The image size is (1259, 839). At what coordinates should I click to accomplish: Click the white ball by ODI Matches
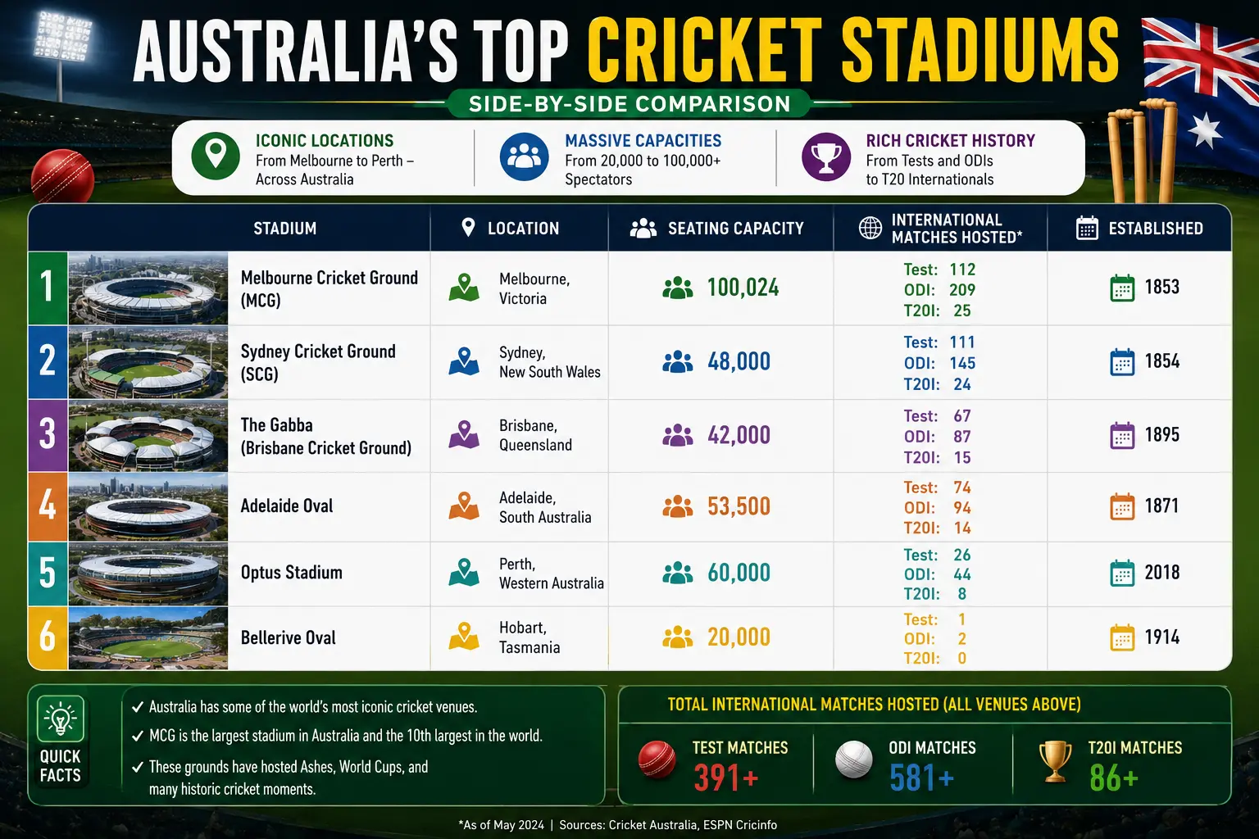pyautogui.click(x=854, y=760)
